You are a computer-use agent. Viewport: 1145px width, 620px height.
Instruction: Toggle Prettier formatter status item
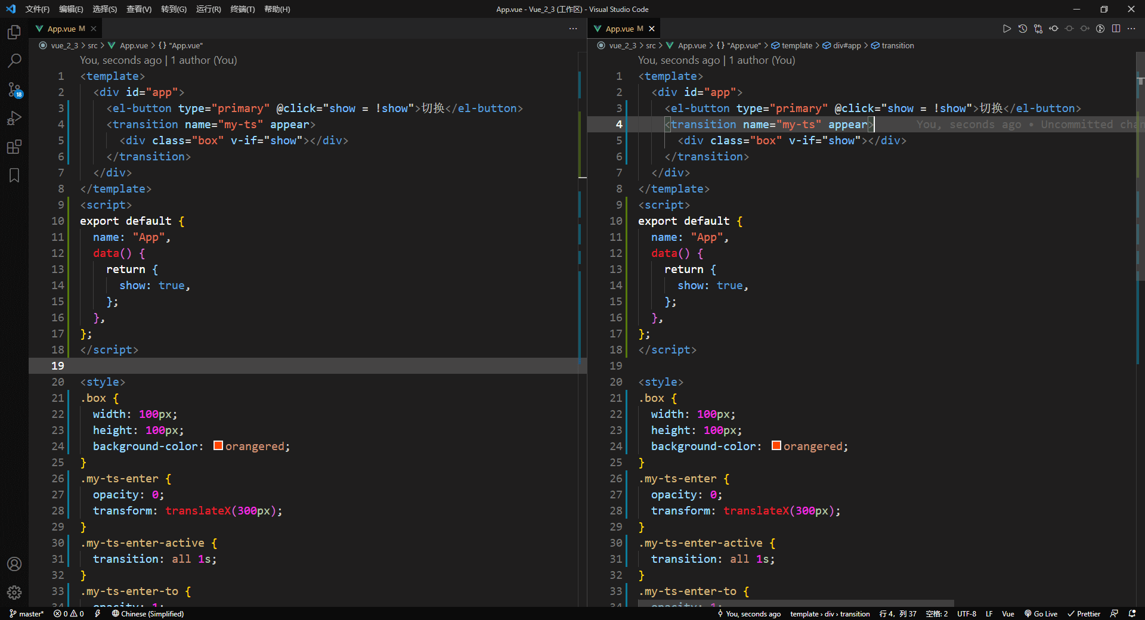(x=1084, y=613)
